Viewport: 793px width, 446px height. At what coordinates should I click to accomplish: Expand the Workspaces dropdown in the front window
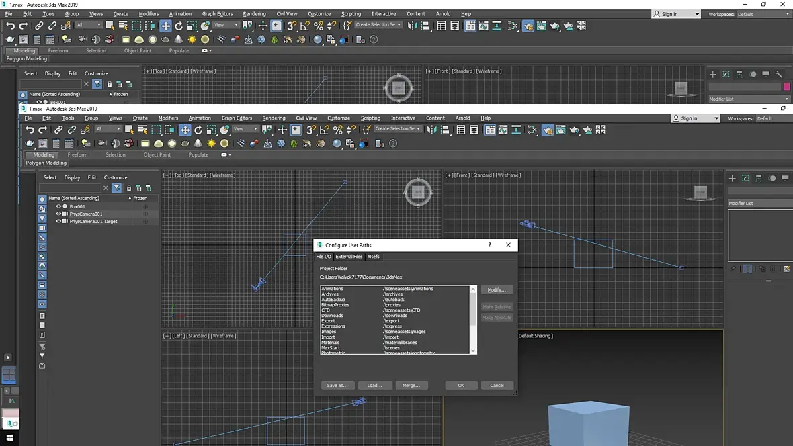tap(773, 118)
